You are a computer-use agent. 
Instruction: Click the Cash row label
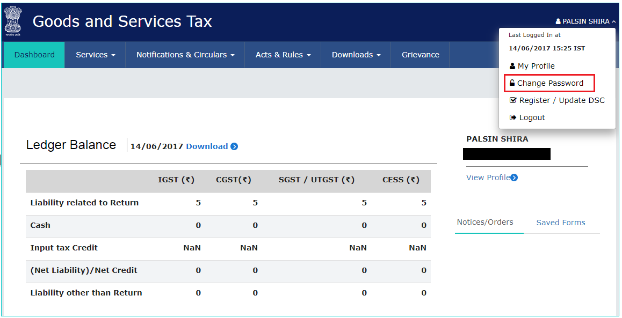40,225
